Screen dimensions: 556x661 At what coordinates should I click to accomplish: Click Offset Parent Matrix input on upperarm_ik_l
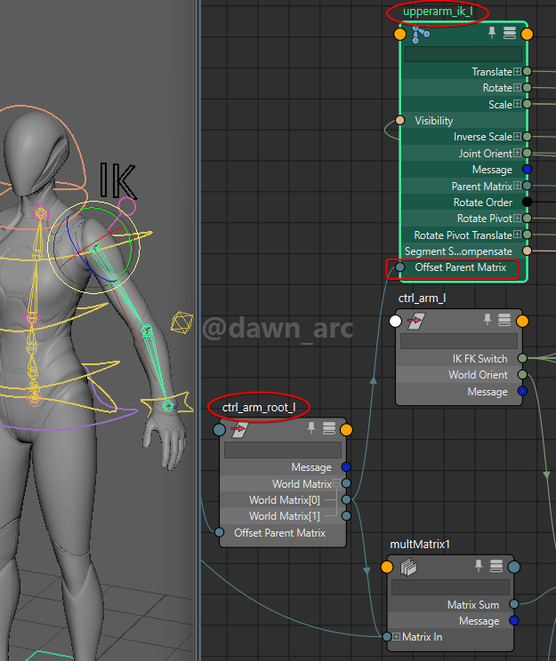pyautogui.click(x=399, y=267)
